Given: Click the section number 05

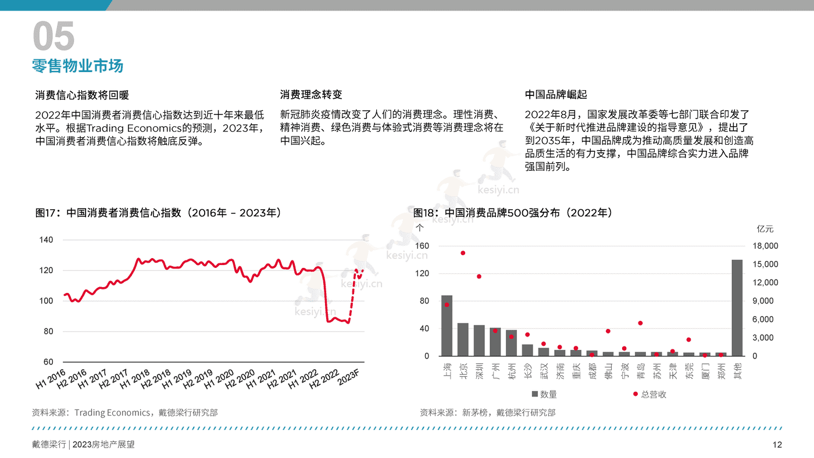Looking at the screenshot, I should pos(53,36).
